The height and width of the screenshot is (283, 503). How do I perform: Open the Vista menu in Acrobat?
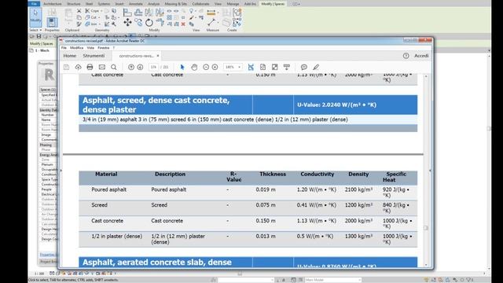tap(90, 48)
